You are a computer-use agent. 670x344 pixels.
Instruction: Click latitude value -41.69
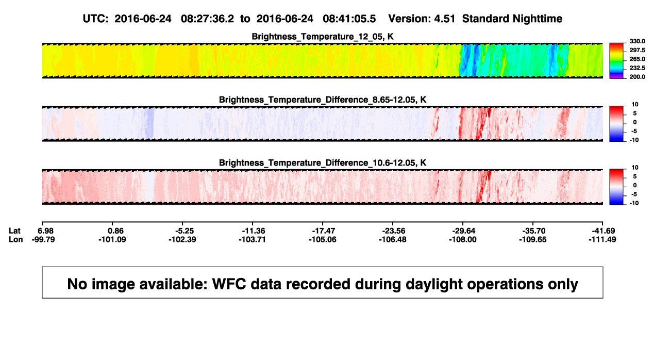point(605,231)
